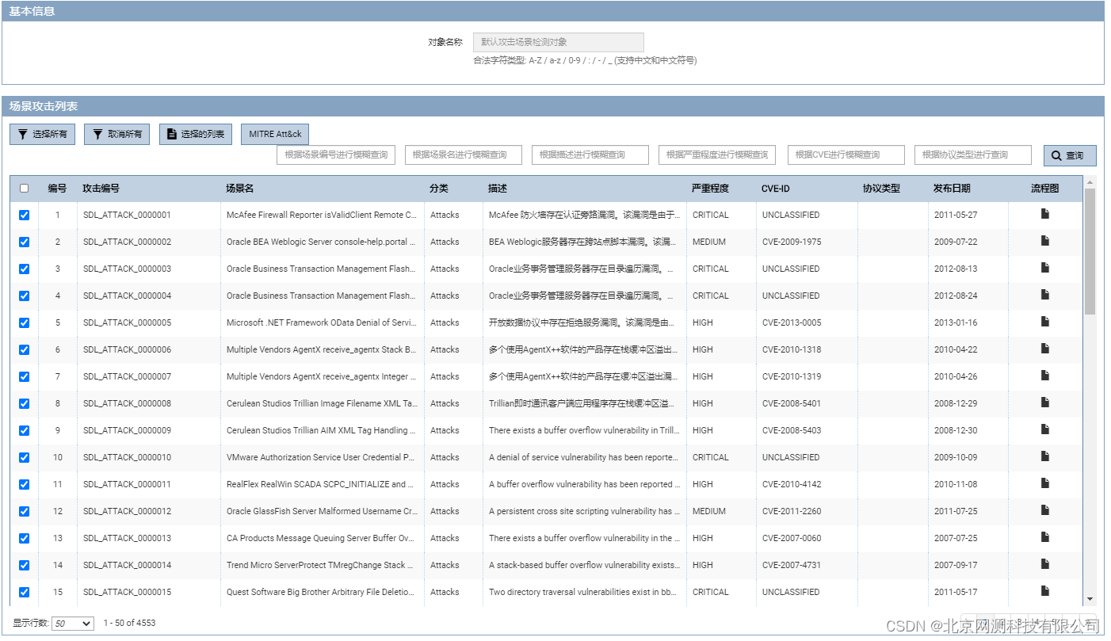Uncheck row 13 SDL_ATTACK_0000013 checkbox

tap(24, 538)
